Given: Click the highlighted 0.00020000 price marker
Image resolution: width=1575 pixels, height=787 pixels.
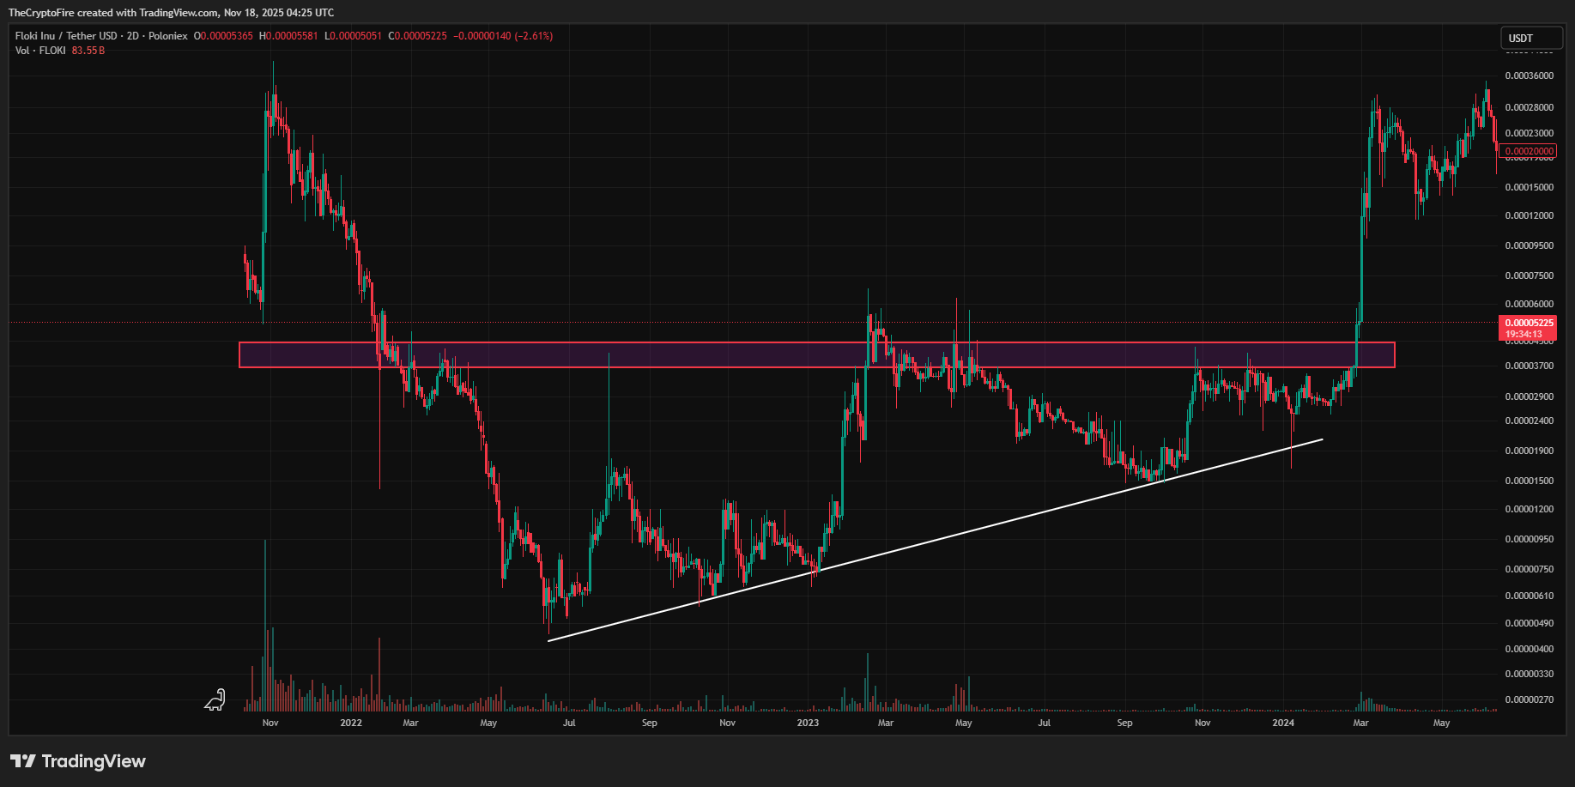Looking at the screenshot, I should point(1529,151).
